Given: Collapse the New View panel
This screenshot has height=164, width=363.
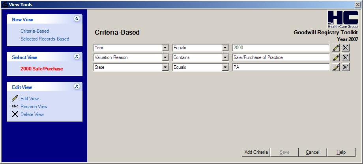Looking at the screenshot, I should [x=77, y=19].
